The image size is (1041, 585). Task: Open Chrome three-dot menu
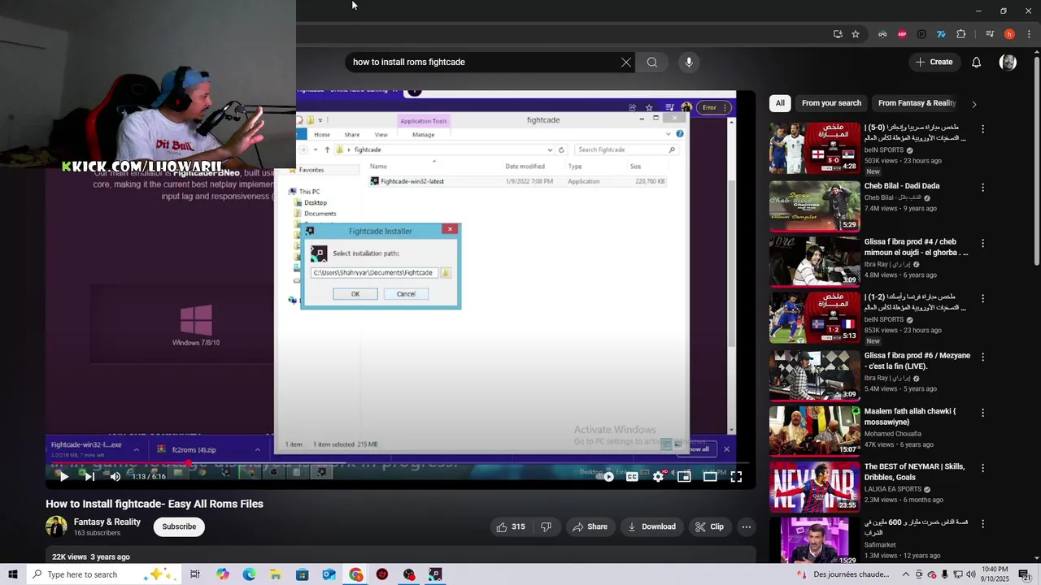(x=1029, y=34)
